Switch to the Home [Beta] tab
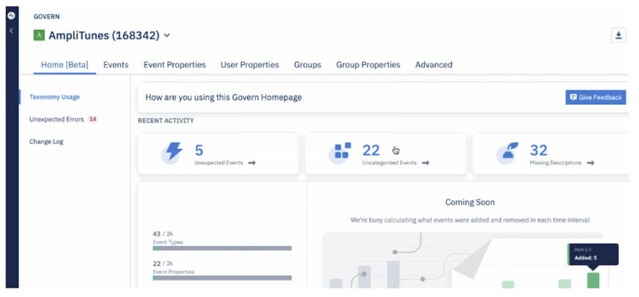Image resolution: width=639 pixels, height=297 pixels. point(65,65)
